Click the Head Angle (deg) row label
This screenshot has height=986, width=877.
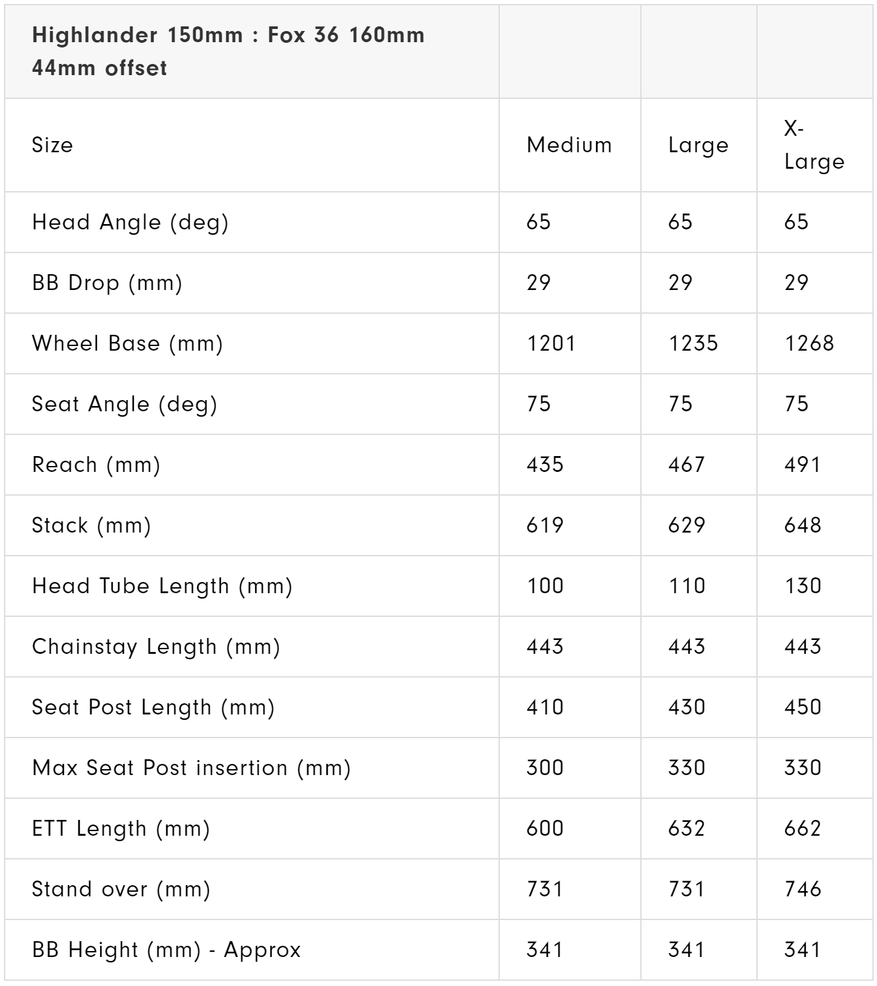click(x=130, y=222)
